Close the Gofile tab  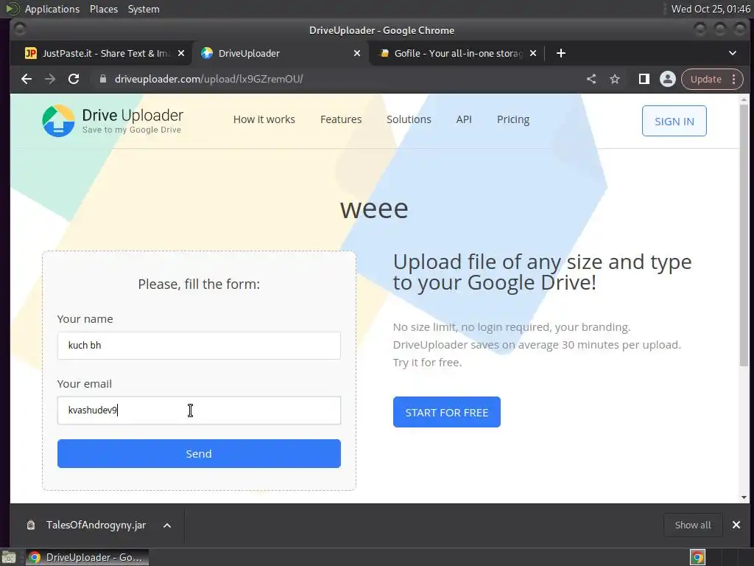533,53
